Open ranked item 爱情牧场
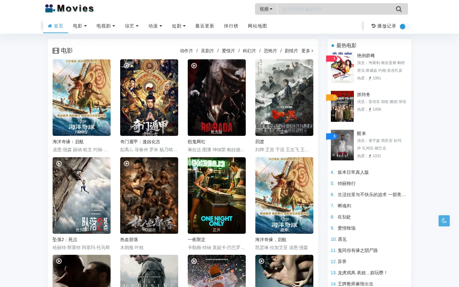The height and width of the screenshot is (287, 459). coord(346,228)
